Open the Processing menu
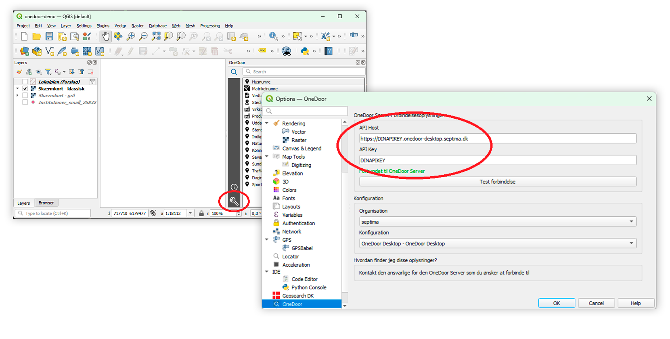670x339 pixels. 210,26
